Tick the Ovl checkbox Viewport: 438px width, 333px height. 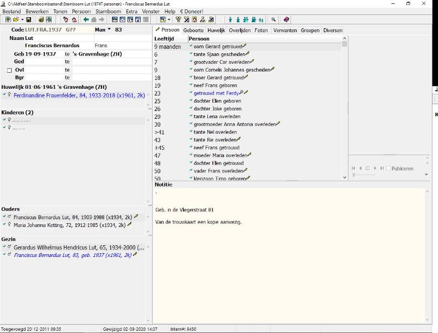(x=9, y=70)
